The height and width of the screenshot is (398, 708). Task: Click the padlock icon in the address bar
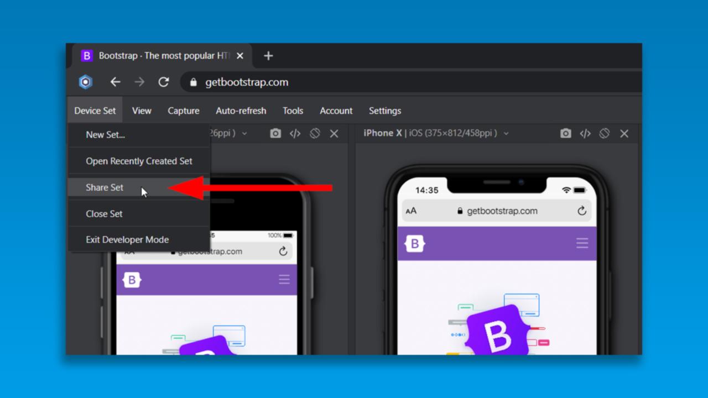click(193, 82)
